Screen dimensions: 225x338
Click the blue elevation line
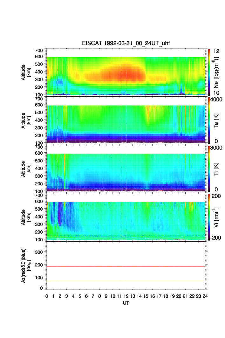[126, 280]
